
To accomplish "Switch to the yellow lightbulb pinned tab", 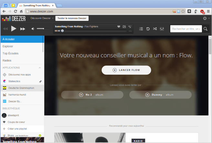I will [13, 5].
